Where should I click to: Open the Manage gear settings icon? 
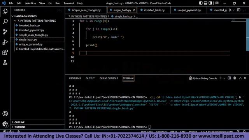(x=5, y=124)
